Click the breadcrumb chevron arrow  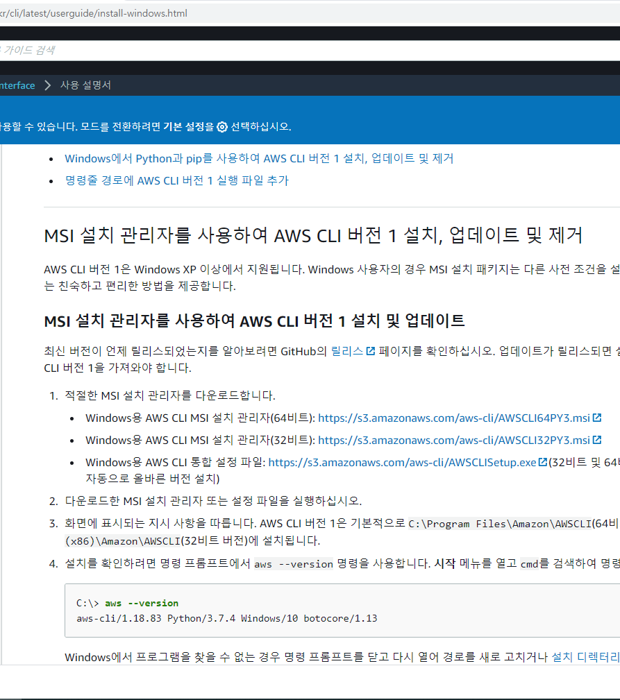48,85
